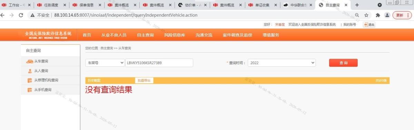
Task: Close the 任务调度 browser tab
Action: point(64,5)
